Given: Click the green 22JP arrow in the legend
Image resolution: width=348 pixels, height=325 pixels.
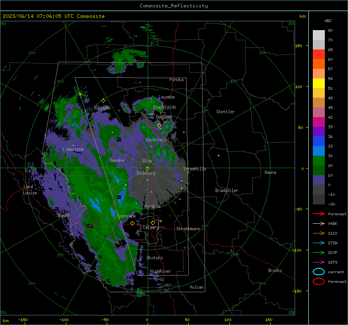Looking at the screenshot, I should pos(319,252).
